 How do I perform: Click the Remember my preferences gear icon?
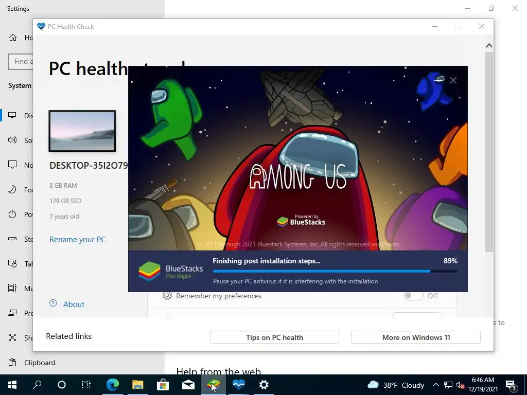pos(167,296)
